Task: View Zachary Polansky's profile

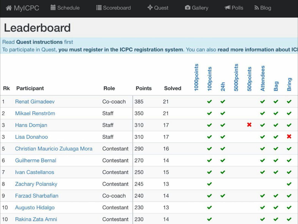Action: pos(36,184)
